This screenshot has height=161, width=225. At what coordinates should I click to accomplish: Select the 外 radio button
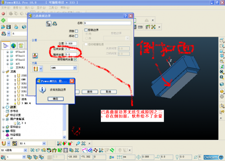coord(87,38)
